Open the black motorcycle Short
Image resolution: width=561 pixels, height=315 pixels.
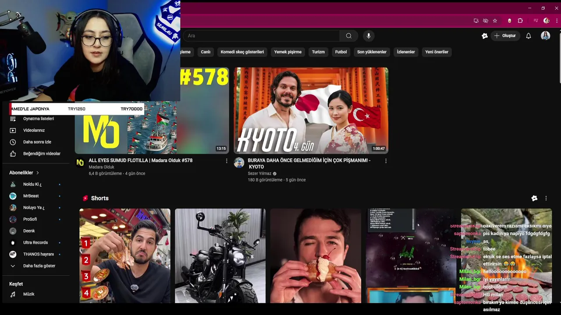220,256
